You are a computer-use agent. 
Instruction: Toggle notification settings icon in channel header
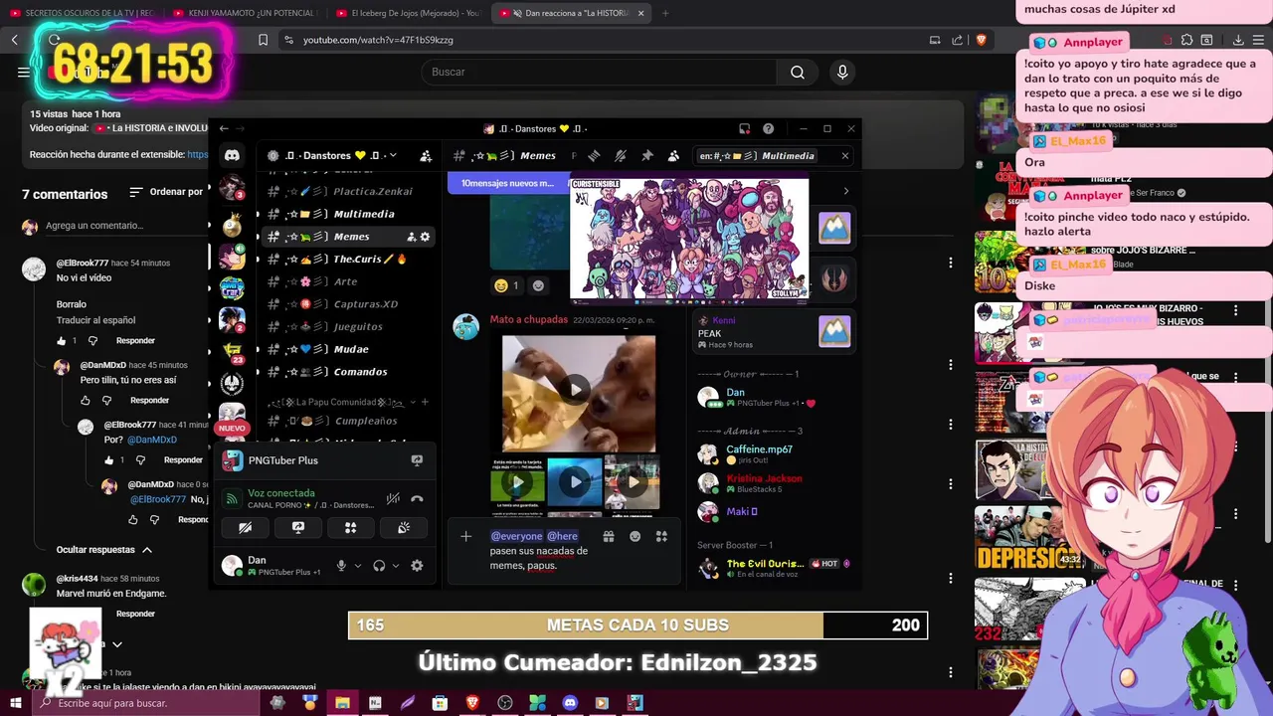coord(621,156)
